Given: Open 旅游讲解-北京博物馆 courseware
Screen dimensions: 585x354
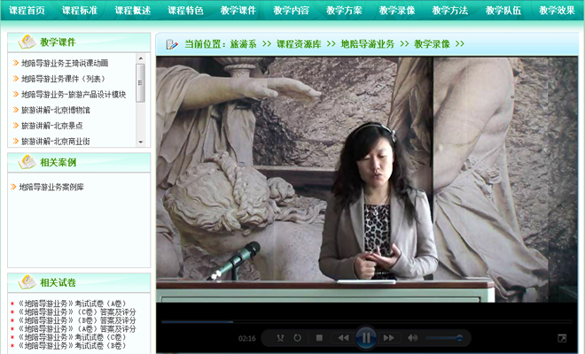Looking at the screenshot, I should pos(56,110).
